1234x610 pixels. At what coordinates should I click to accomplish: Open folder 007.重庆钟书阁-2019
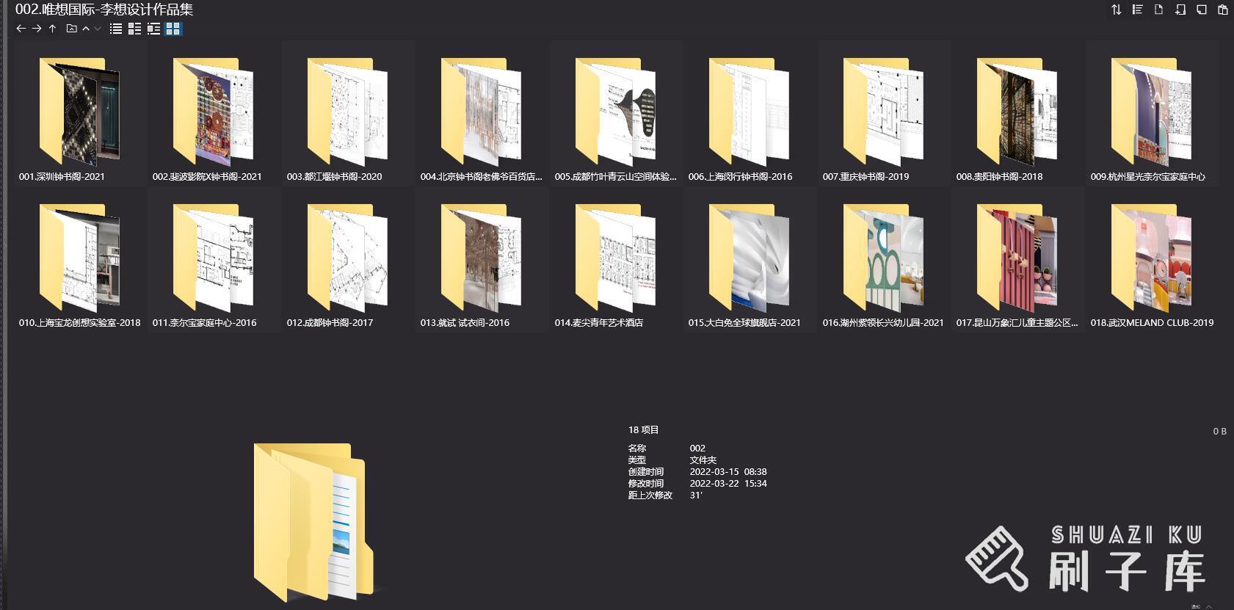tap(883, 112)
